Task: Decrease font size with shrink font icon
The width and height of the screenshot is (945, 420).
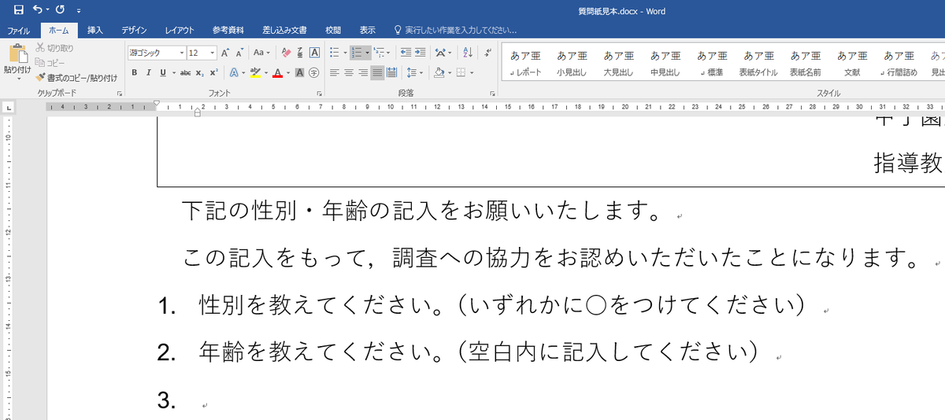Action: [x=239, y=53]
